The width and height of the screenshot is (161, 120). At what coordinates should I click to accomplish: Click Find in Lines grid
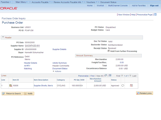point(92,76)
